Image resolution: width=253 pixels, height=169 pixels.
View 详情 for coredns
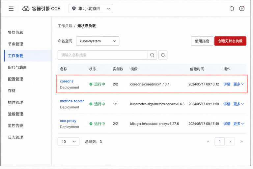point(227,84)
